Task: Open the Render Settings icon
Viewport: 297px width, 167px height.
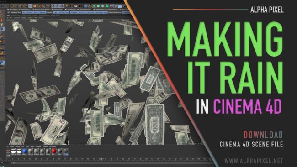Action: pyautogui.click(x=80, y=6)
